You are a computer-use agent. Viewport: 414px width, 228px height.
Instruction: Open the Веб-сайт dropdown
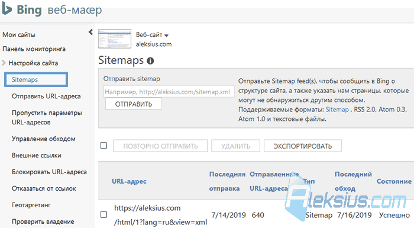(152, 35)
